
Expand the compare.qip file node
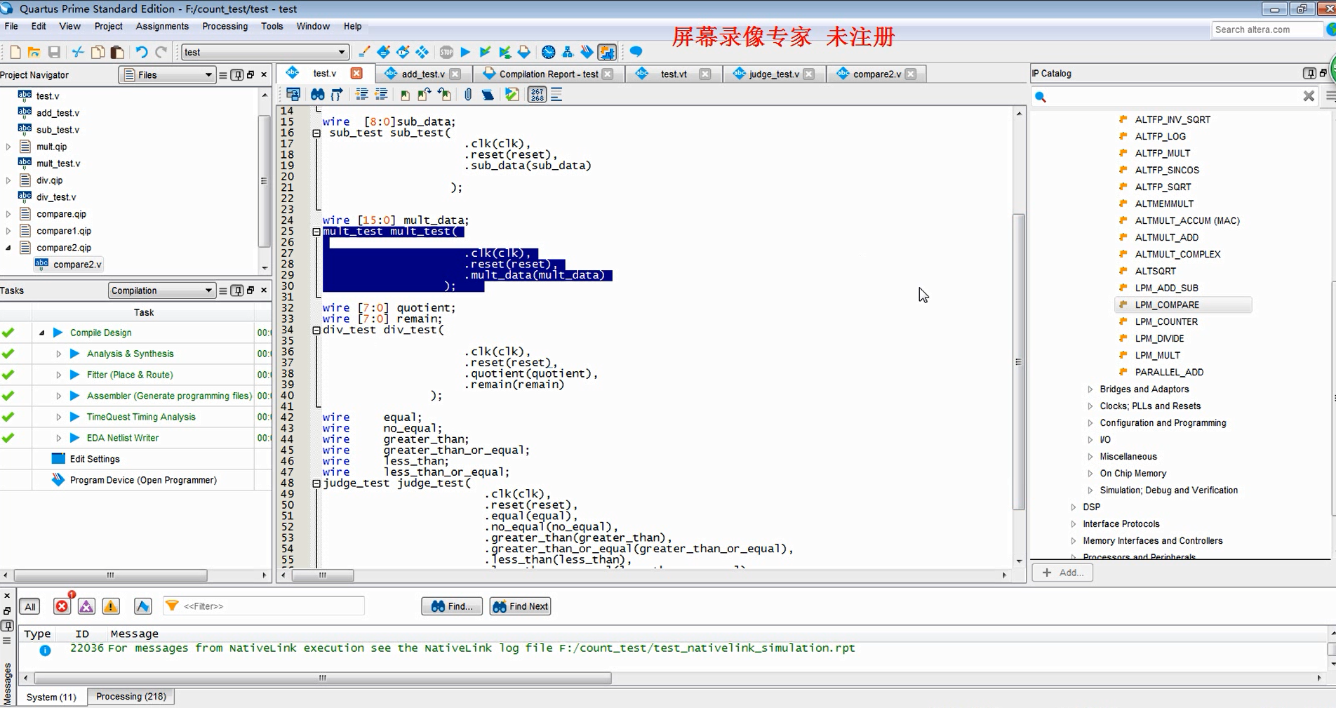click(8, 214)
